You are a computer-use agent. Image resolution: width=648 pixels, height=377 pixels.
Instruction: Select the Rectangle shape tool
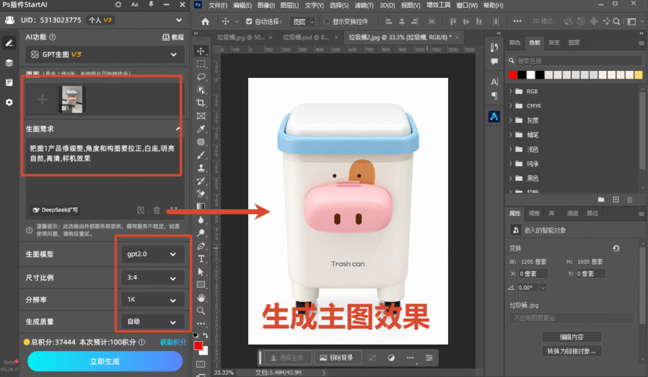[x=201, y=284]
